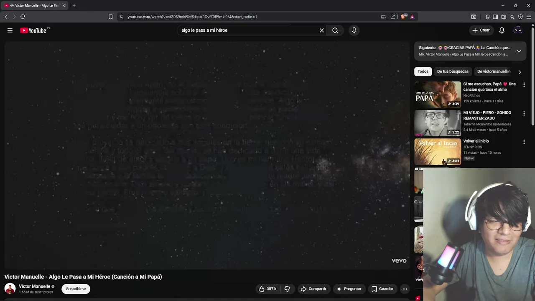
Task: Subscribe with the Suscribirse button
Action: coord(76,289)
